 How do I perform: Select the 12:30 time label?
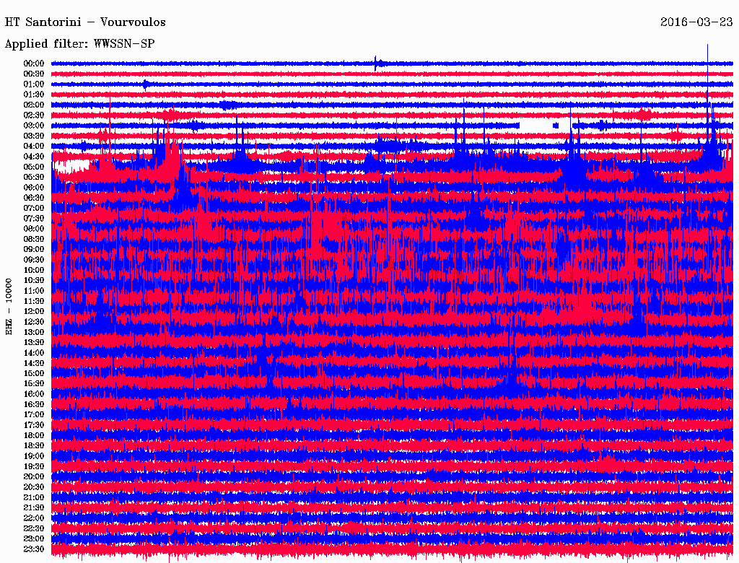(x=34, y=322)
